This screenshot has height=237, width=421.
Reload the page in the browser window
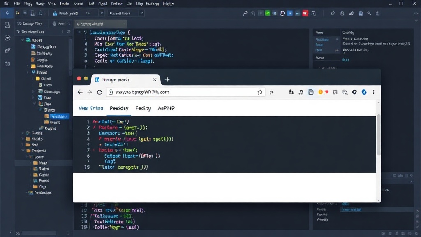[x=99, y=92]
